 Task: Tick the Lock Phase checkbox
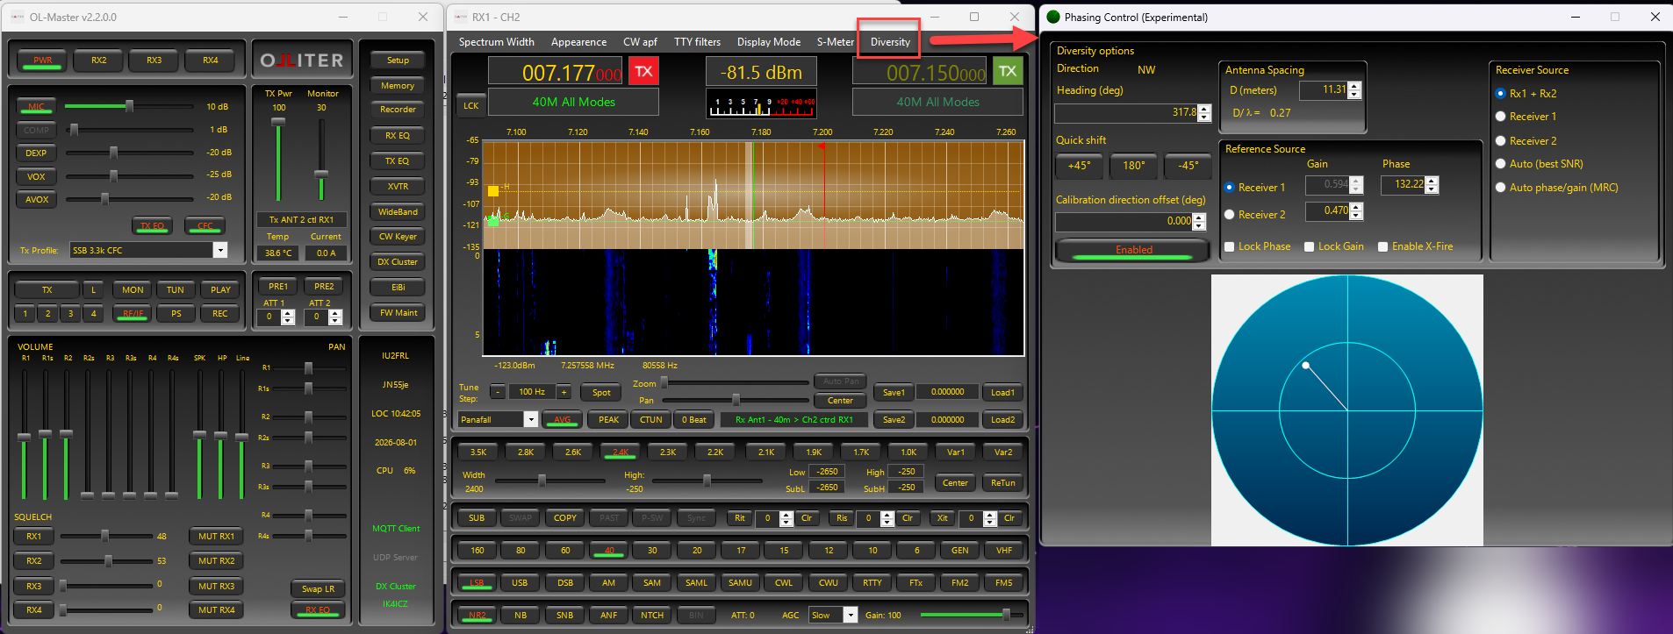[1231, 247]
